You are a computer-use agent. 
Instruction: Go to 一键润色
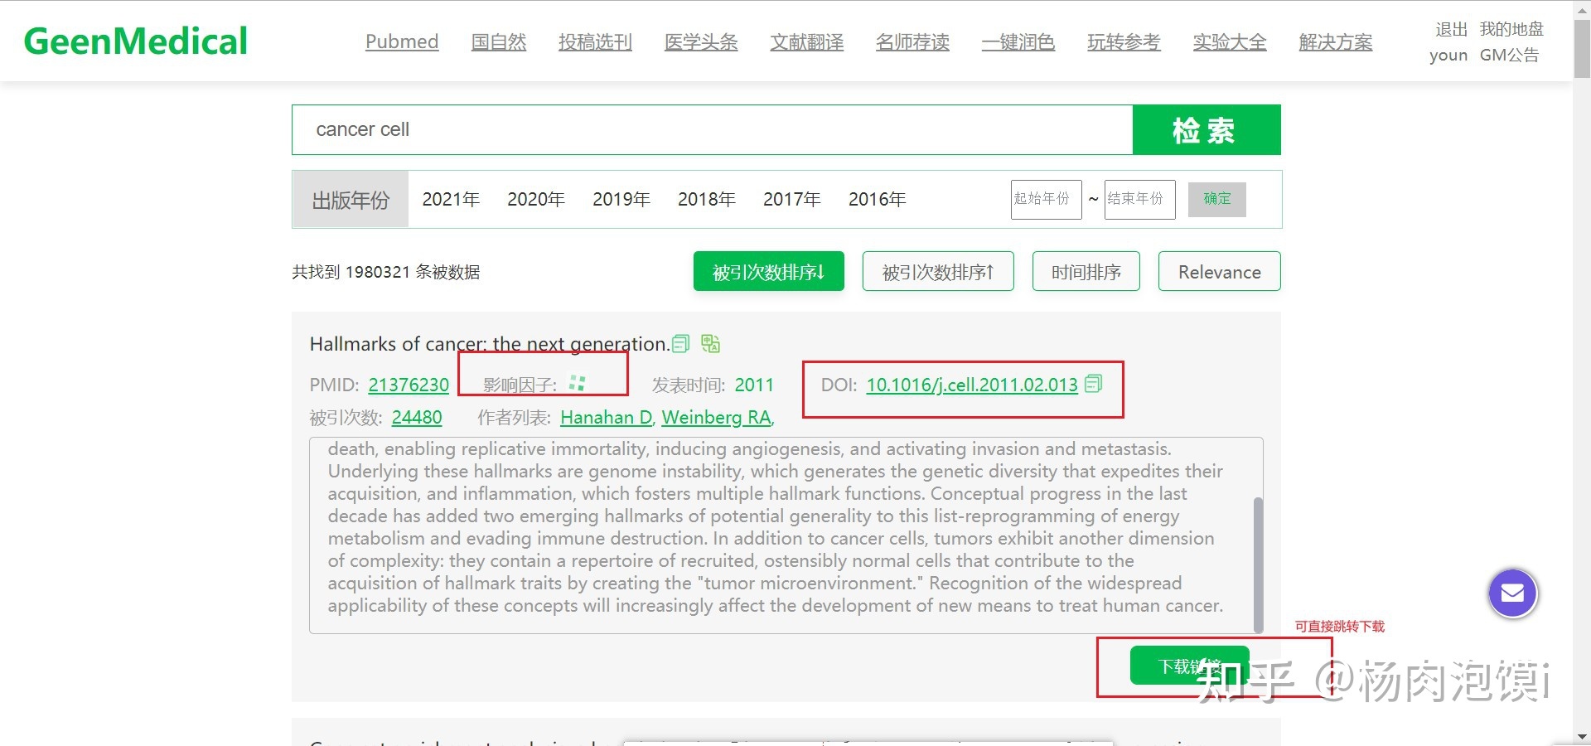1018,42
